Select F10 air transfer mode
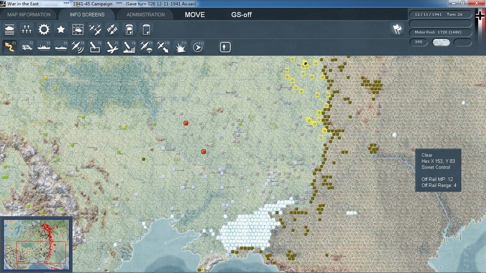The height and width of the screenshot is (273, 486). 163,47
